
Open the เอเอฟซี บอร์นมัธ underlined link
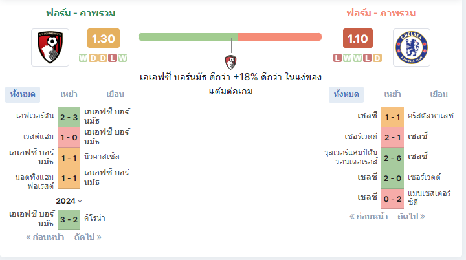click(173, 77)
